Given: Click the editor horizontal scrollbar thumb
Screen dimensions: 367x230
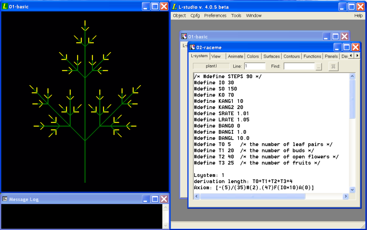Looking at the screenshot, I should [253, 196].
